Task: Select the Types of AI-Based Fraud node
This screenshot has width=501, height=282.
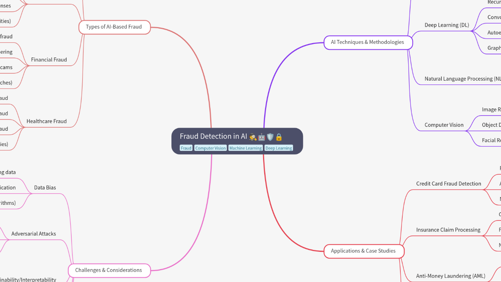Action: (x=114, y=27)
